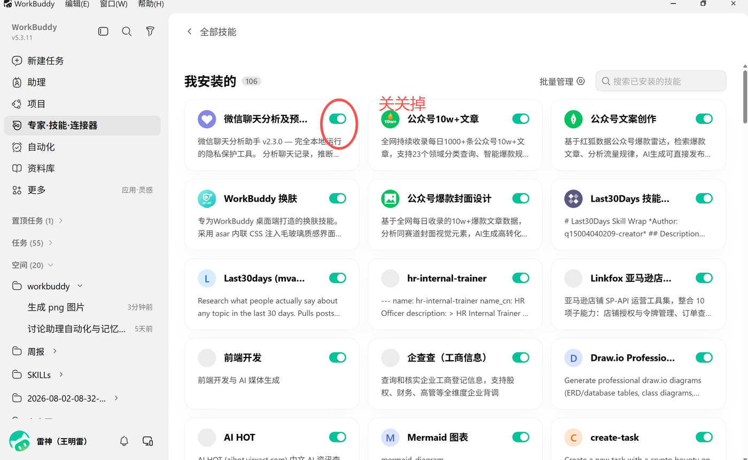Expand the 任务 (55) section

point(51,243)
